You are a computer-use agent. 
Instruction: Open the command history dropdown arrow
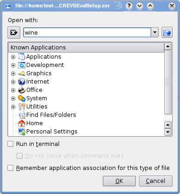tap(155, 32)
